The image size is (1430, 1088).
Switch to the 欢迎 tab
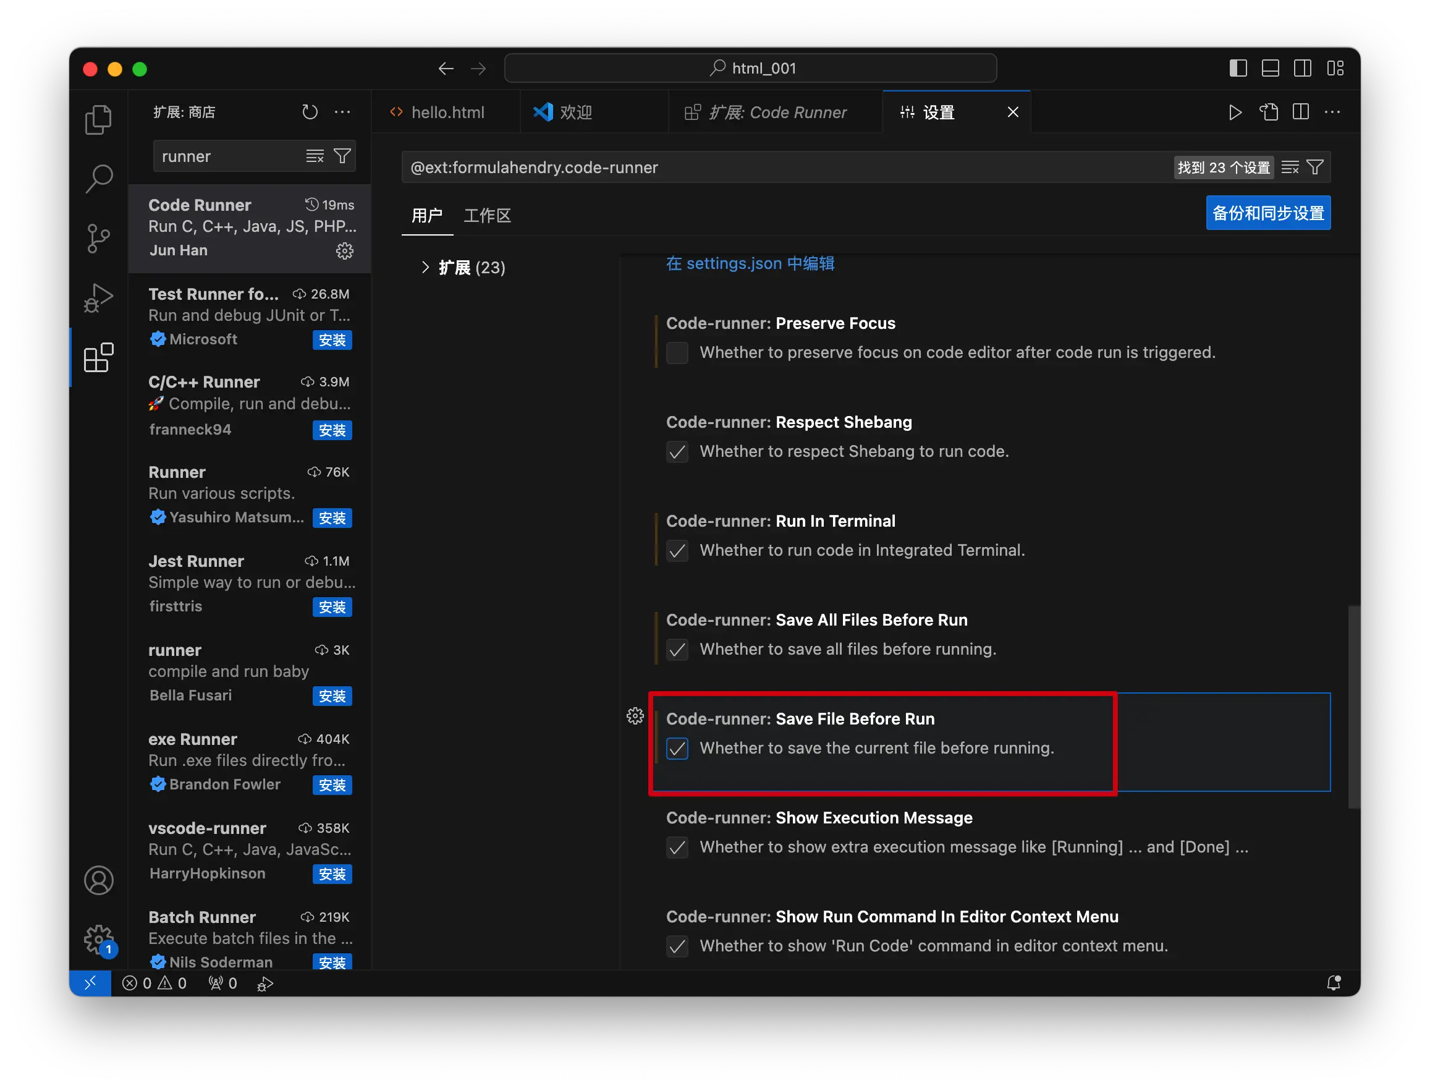594,112
